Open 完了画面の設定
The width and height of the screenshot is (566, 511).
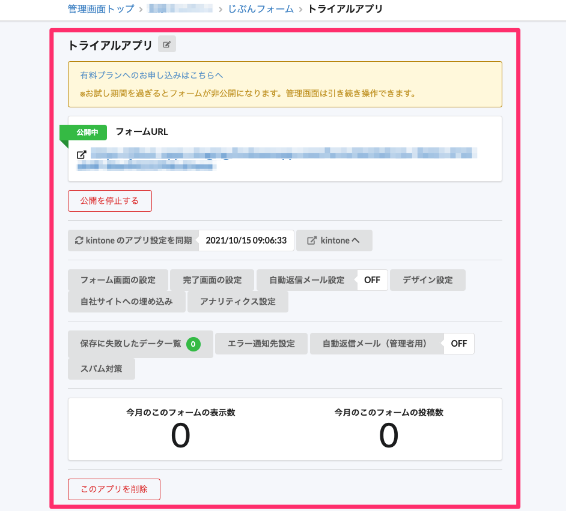click(x=212, y=280)
